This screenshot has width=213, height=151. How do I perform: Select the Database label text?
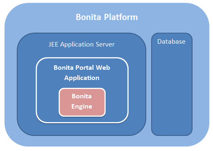point(171,42)
